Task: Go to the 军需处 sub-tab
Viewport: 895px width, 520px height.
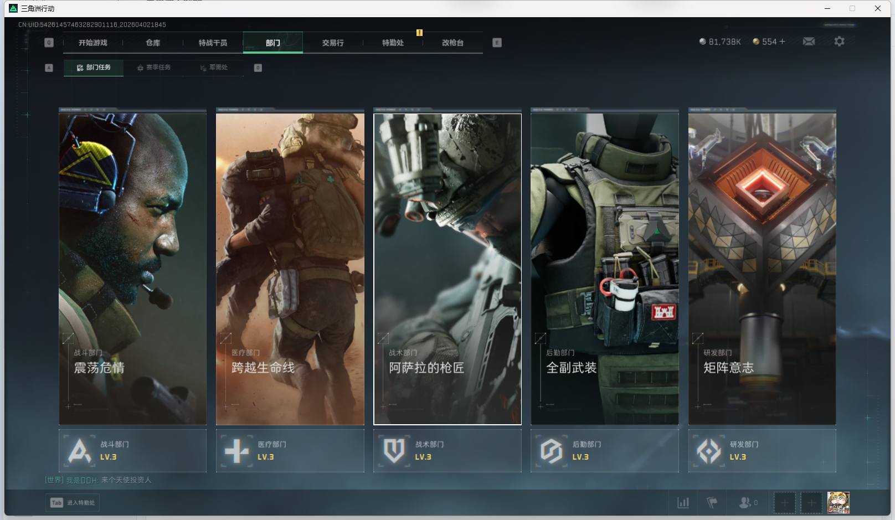Action: 214,68
